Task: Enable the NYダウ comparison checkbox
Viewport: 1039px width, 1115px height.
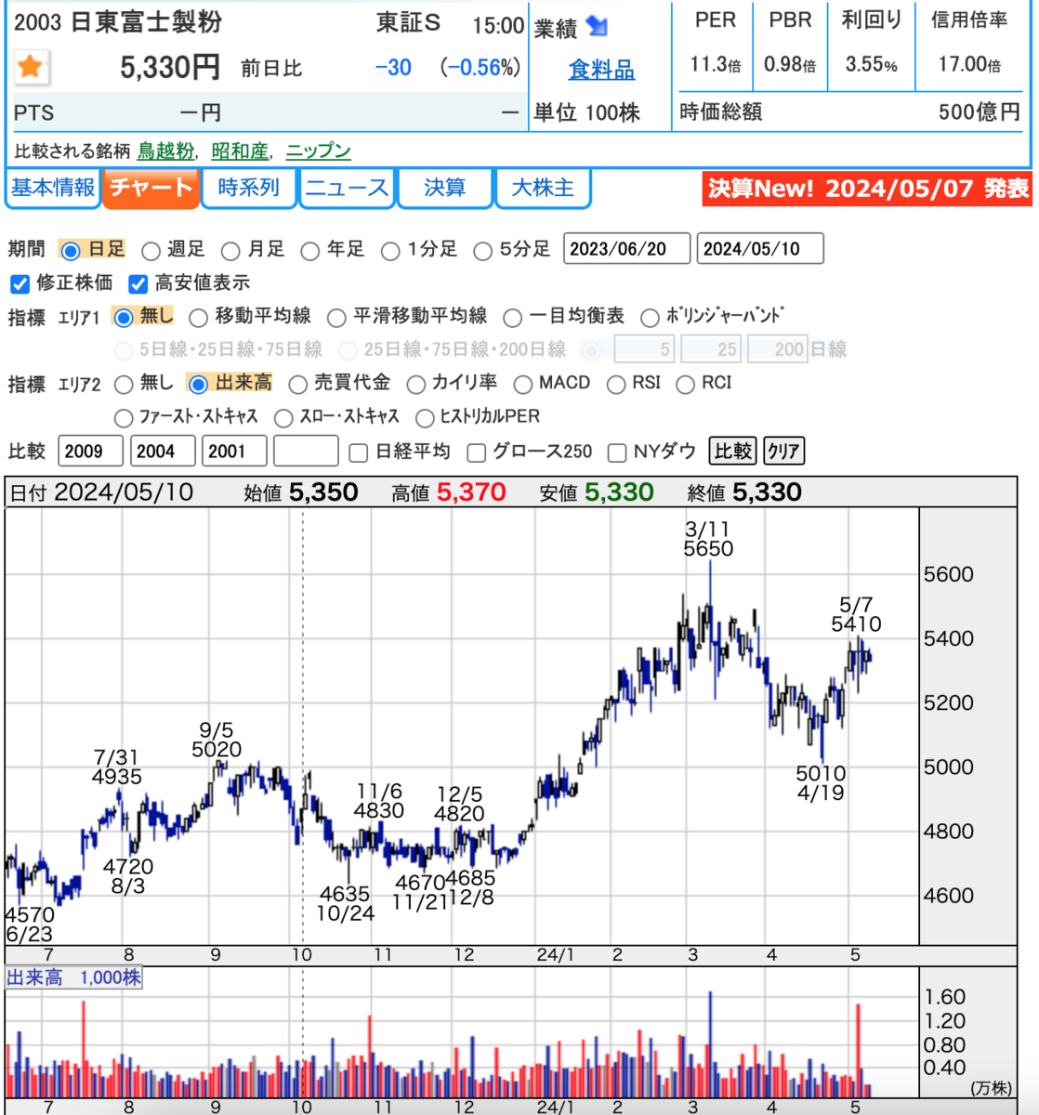Action: pos(616,453)
